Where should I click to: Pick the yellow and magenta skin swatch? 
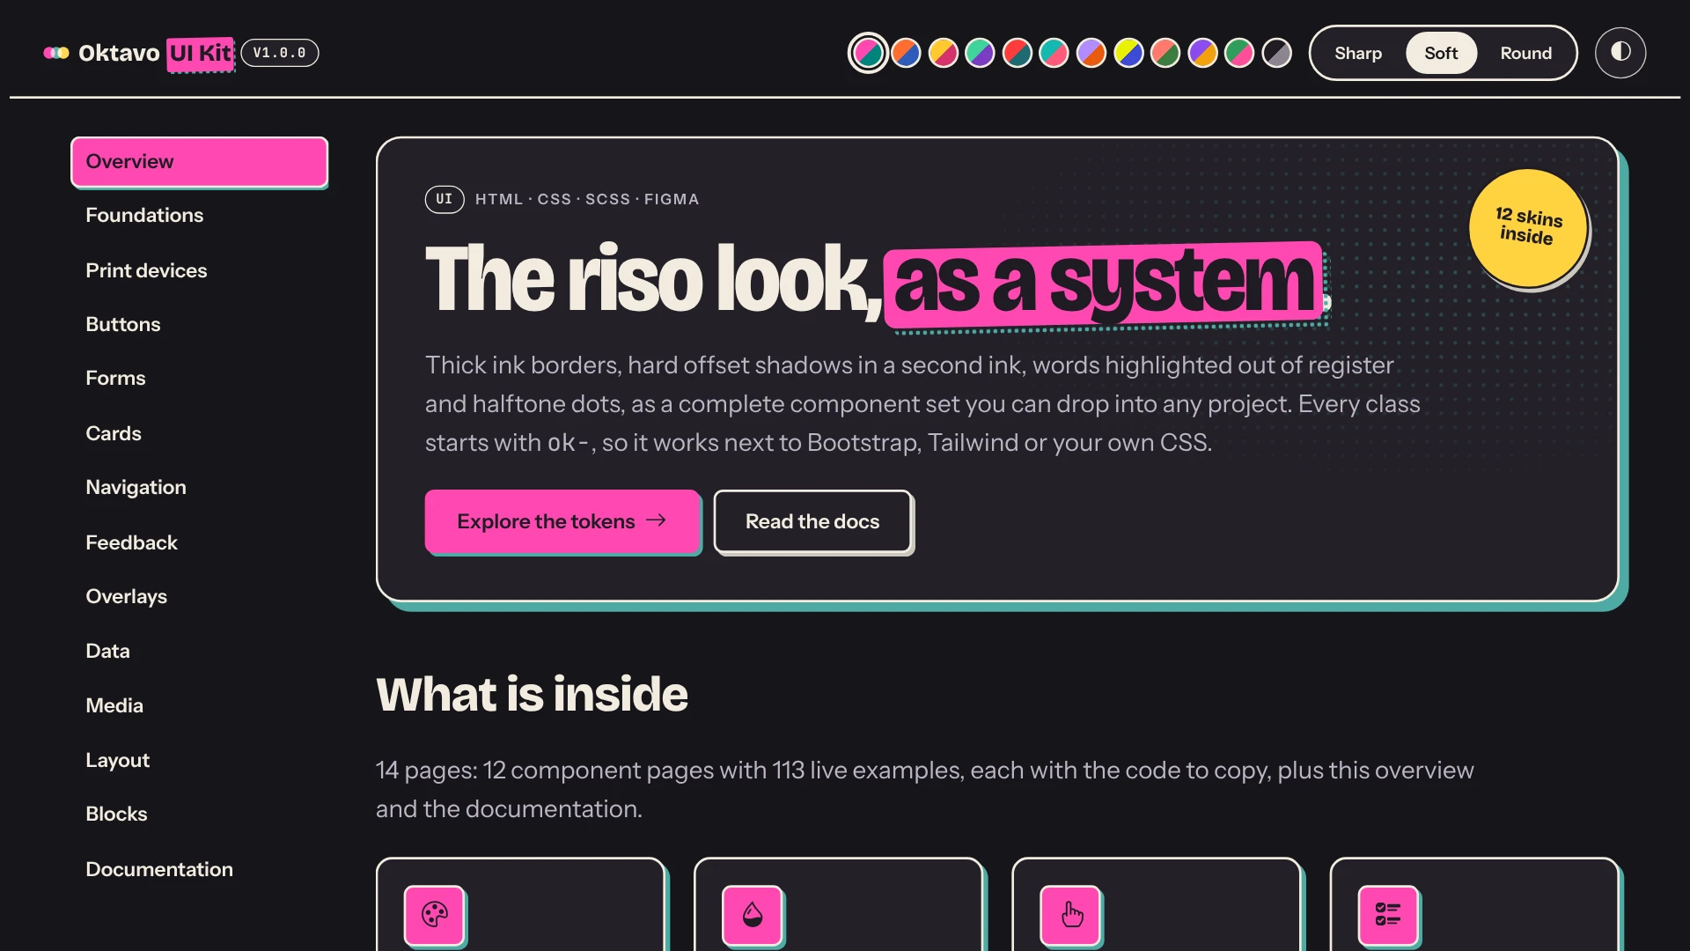(x=943, y=53)
